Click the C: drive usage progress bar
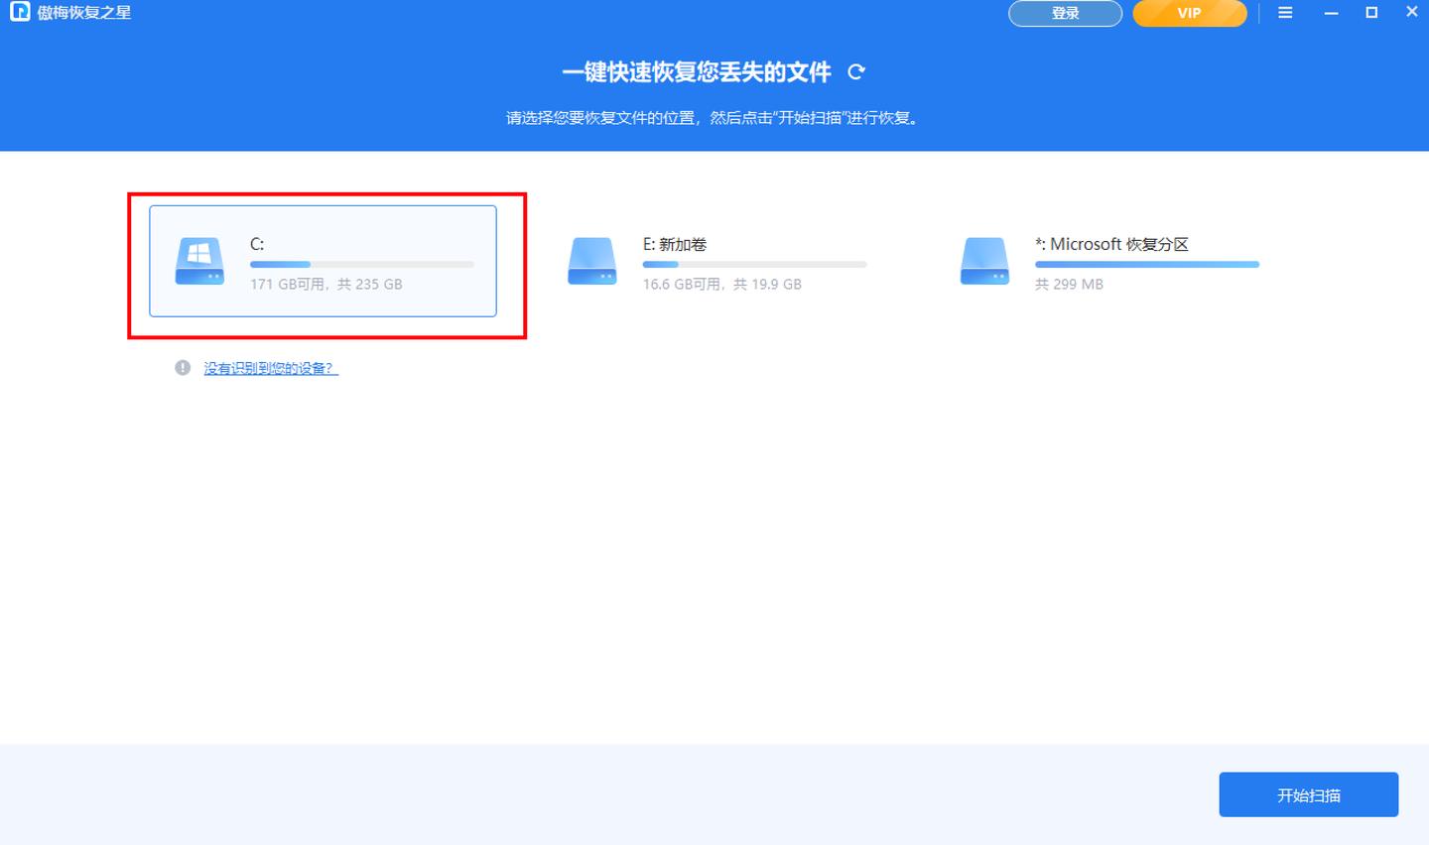The image size is (1429, 845). (x=362, y=264)
